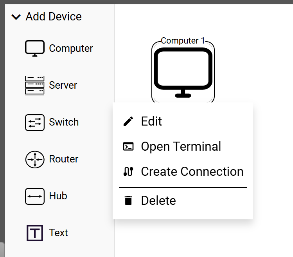Viewport: 293px width, 257px height.
Task: Select the Switch device icon
Action: click(35, 122)
